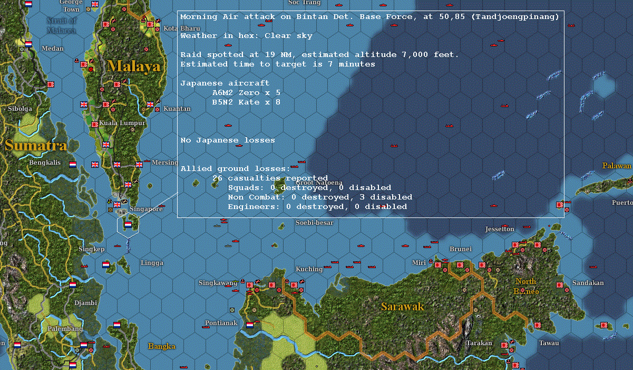Select the Dutch flag on Bangka island
Image resolution: width=633 pixels, height=370 pixels.
click(x=117, y=325)
